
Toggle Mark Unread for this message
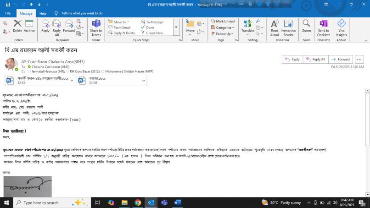[x=223, y=22]
